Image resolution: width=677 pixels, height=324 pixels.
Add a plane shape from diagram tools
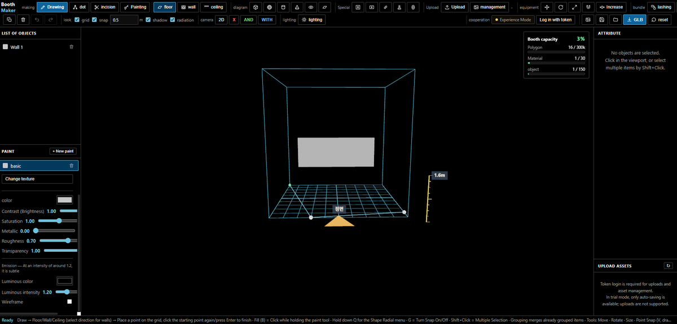tap(325, 7)
